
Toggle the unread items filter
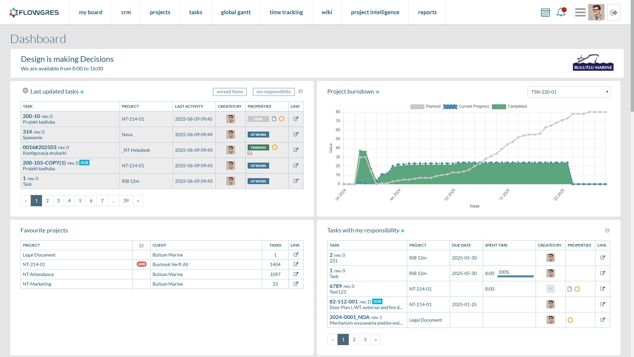(230, 92)
